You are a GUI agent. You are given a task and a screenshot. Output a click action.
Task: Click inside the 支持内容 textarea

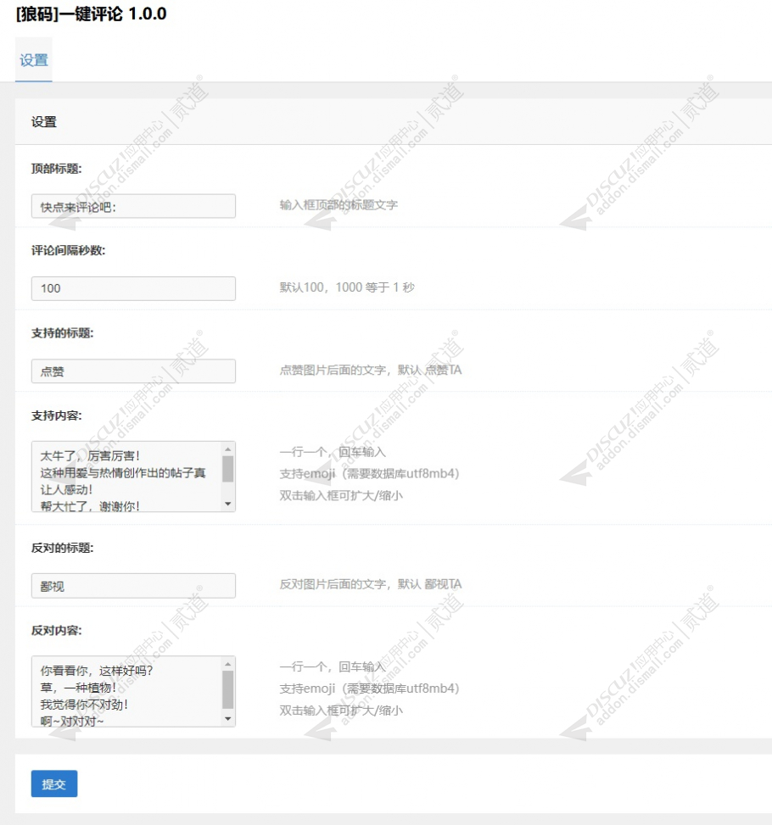point(126,477)
